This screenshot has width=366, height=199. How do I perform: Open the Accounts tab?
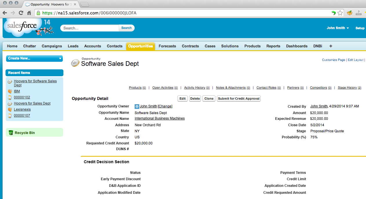[x=93, y=46]
